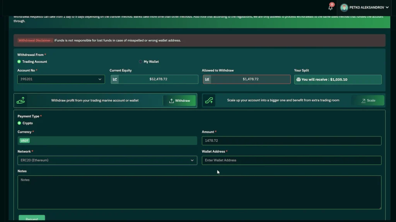
Task: Select the Crypto payment type radio
Action: point(19,123)
